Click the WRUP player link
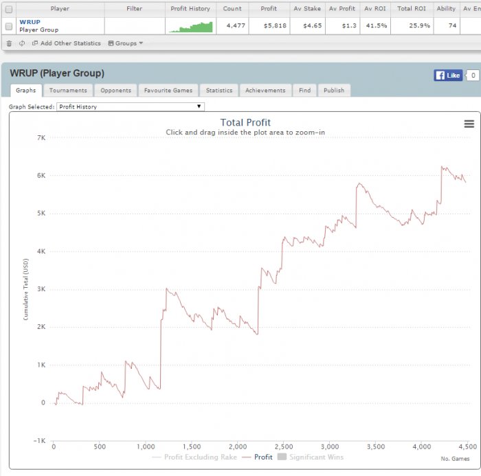The image size is (481, 476). click(30, 22)
